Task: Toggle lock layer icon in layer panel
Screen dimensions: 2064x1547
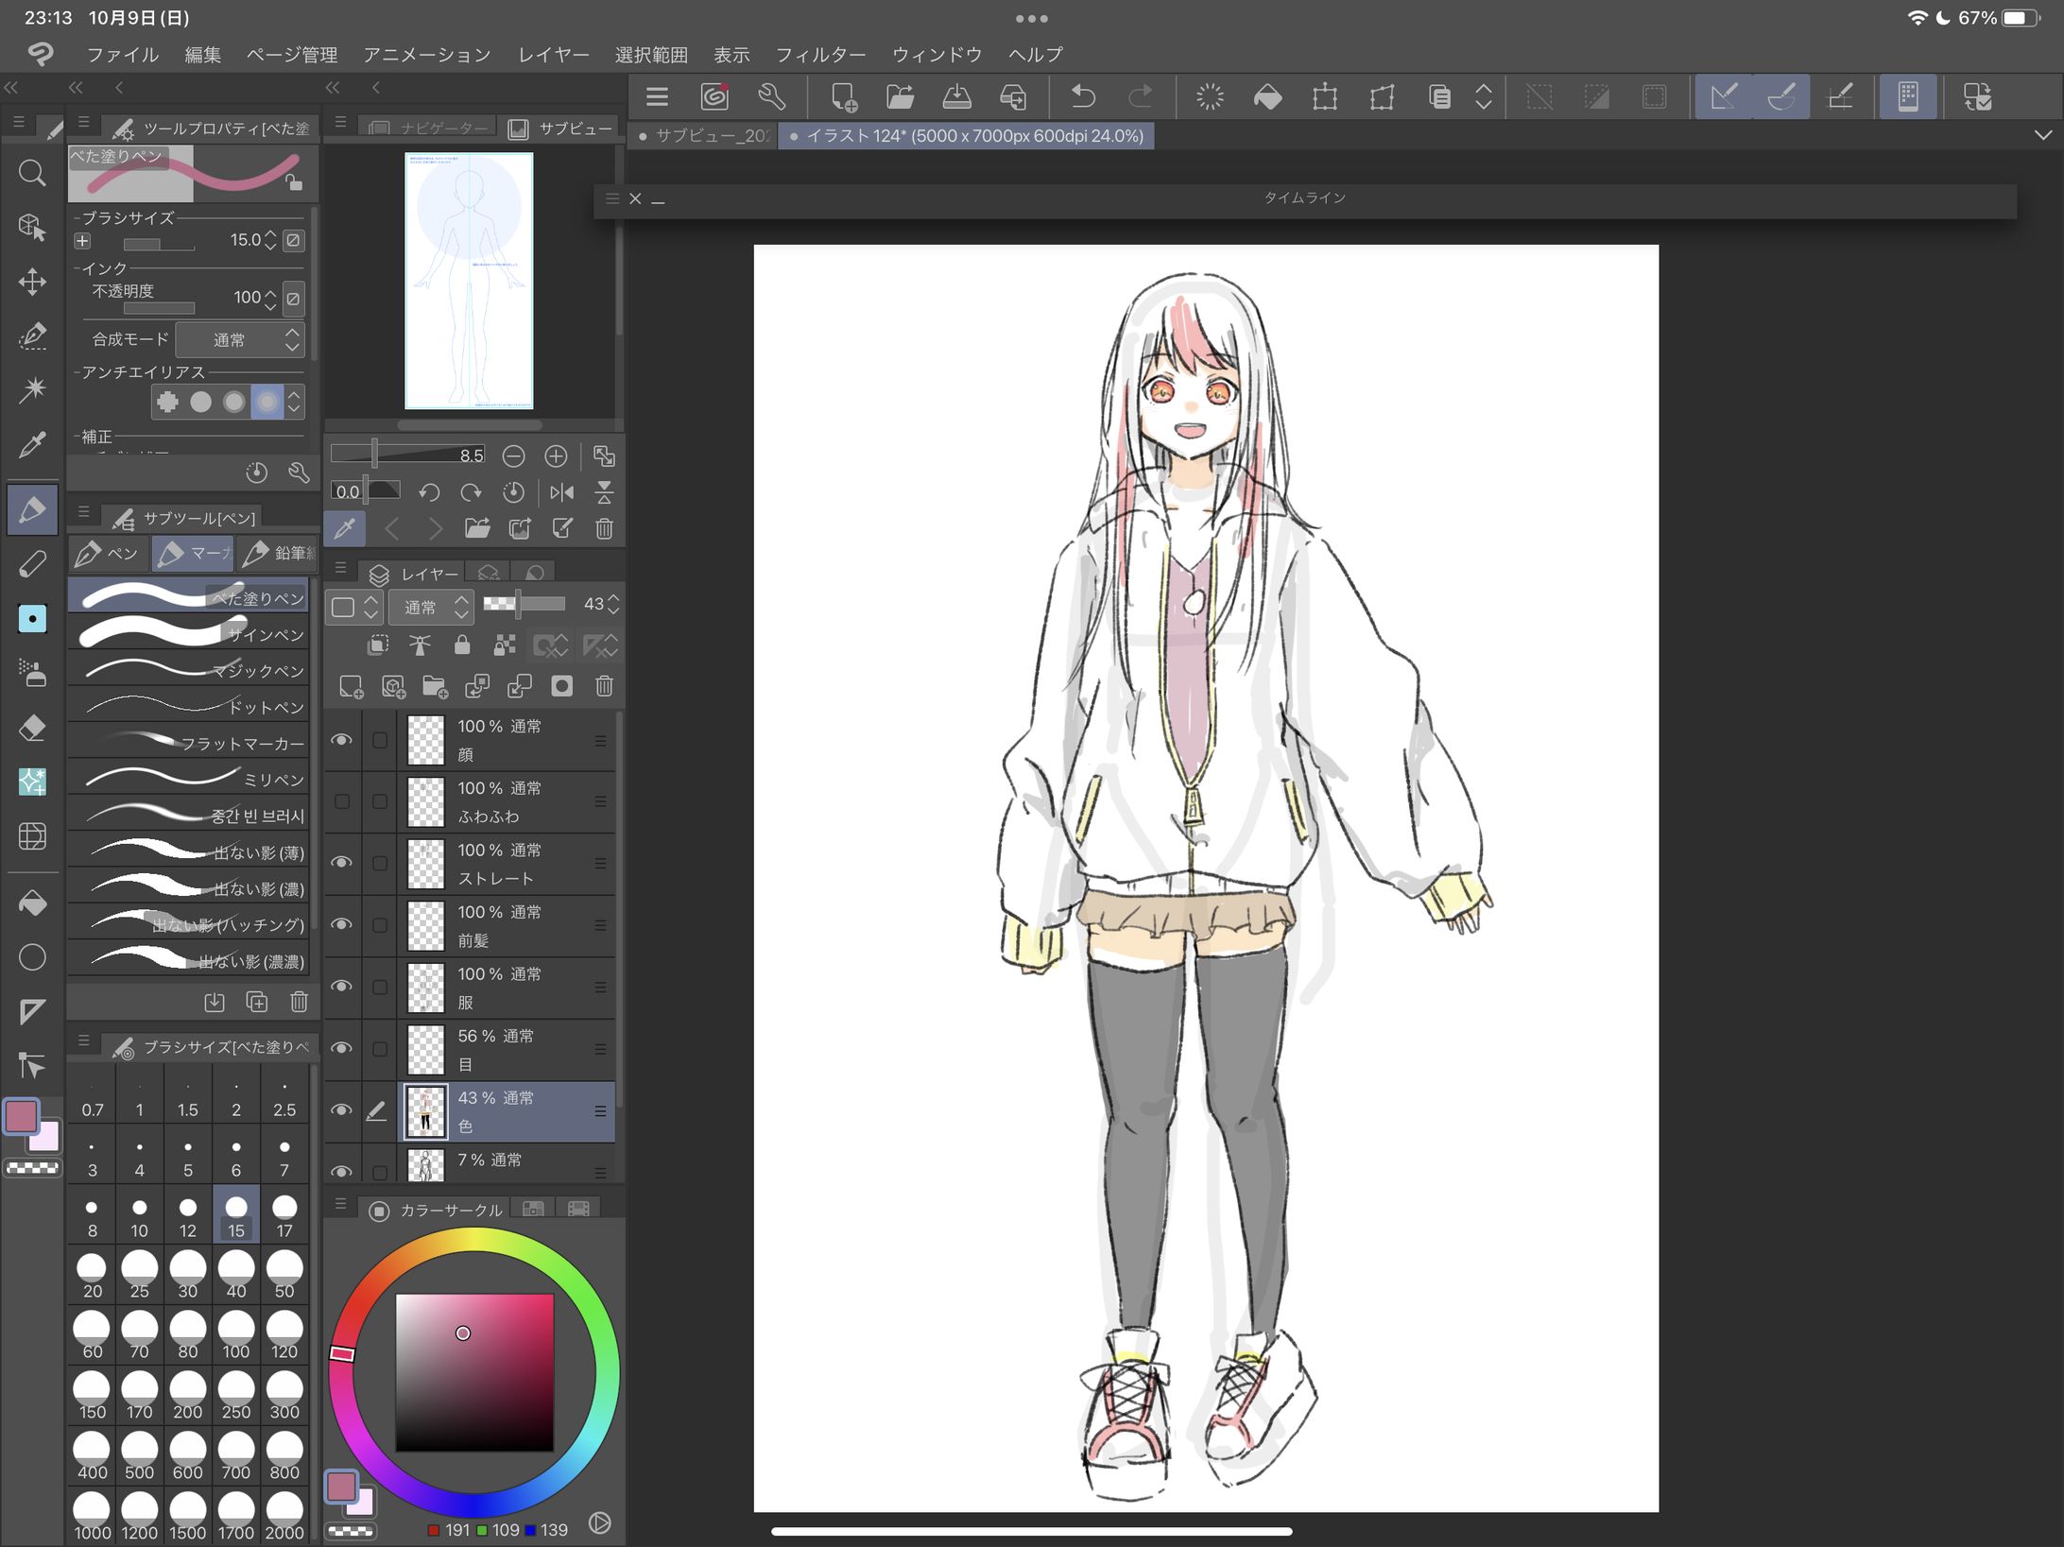Action: 462,645
